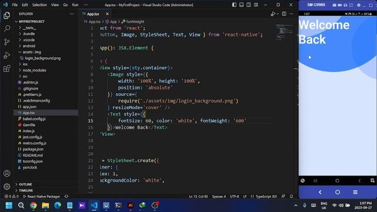Open the Run and Debug view
The width and height of the screenshot is (377, 212).
click(6, 55)
